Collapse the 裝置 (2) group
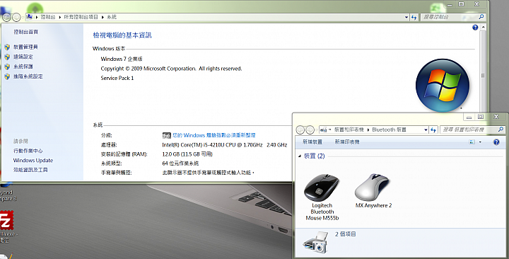 click(300, 156)
